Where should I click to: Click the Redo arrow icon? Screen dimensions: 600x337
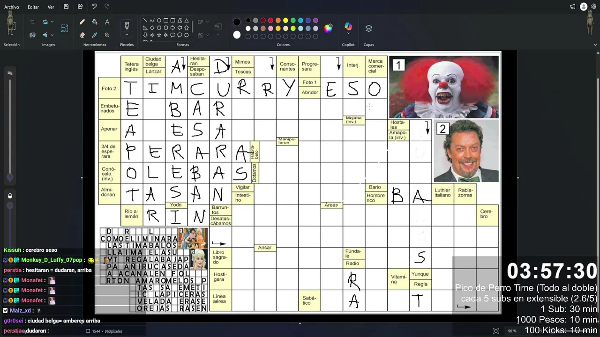point(106,7)
